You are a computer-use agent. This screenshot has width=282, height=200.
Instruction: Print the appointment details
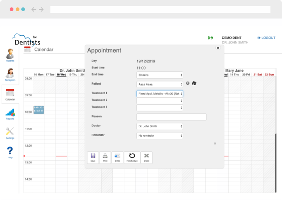click(105, 157)
